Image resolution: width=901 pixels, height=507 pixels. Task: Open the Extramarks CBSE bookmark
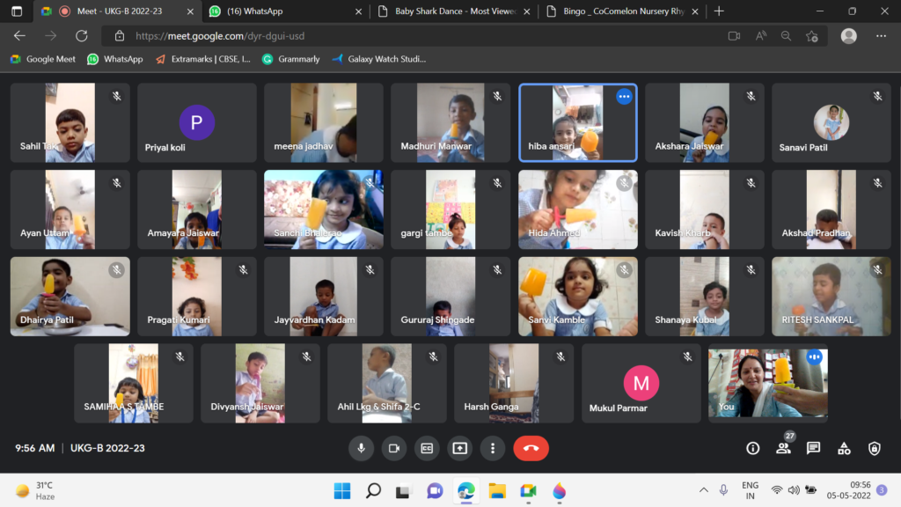(x=205, y=59)
